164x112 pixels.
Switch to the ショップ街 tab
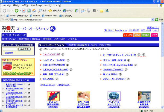[x=128, y=35]
